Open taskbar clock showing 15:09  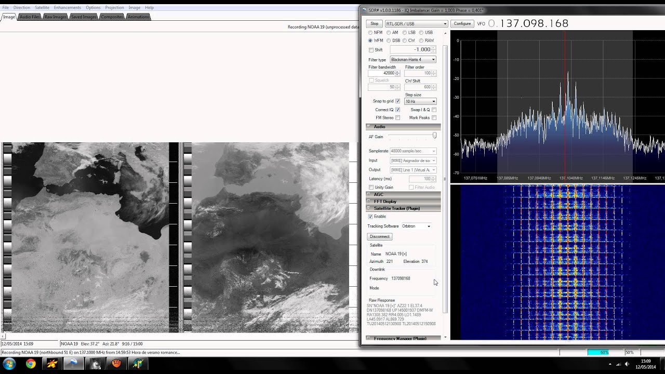[646, 364]
